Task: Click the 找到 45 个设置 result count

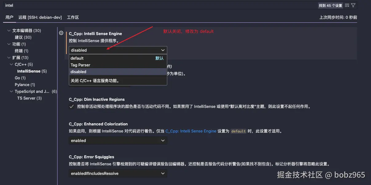Action: (330, 6)
